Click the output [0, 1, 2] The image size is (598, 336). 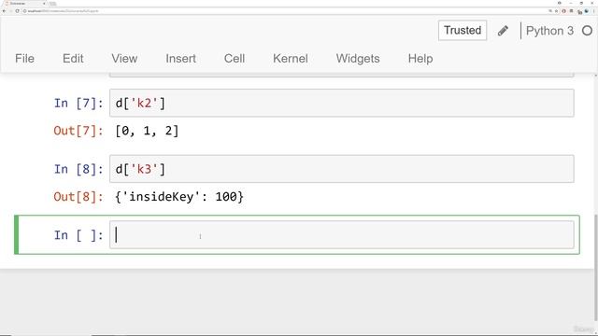[x=147, y=131]
